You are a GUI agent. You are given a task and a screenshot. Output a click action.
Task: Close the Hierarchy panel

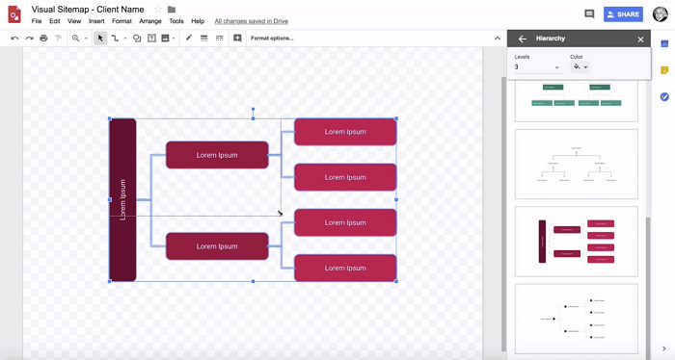640,39
